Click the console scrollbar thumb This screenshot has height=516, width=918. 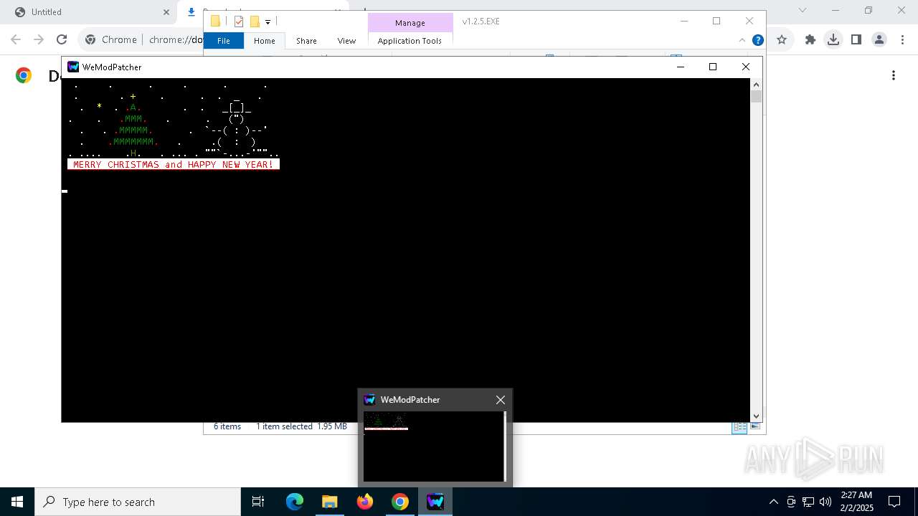[x=756, y=97]
